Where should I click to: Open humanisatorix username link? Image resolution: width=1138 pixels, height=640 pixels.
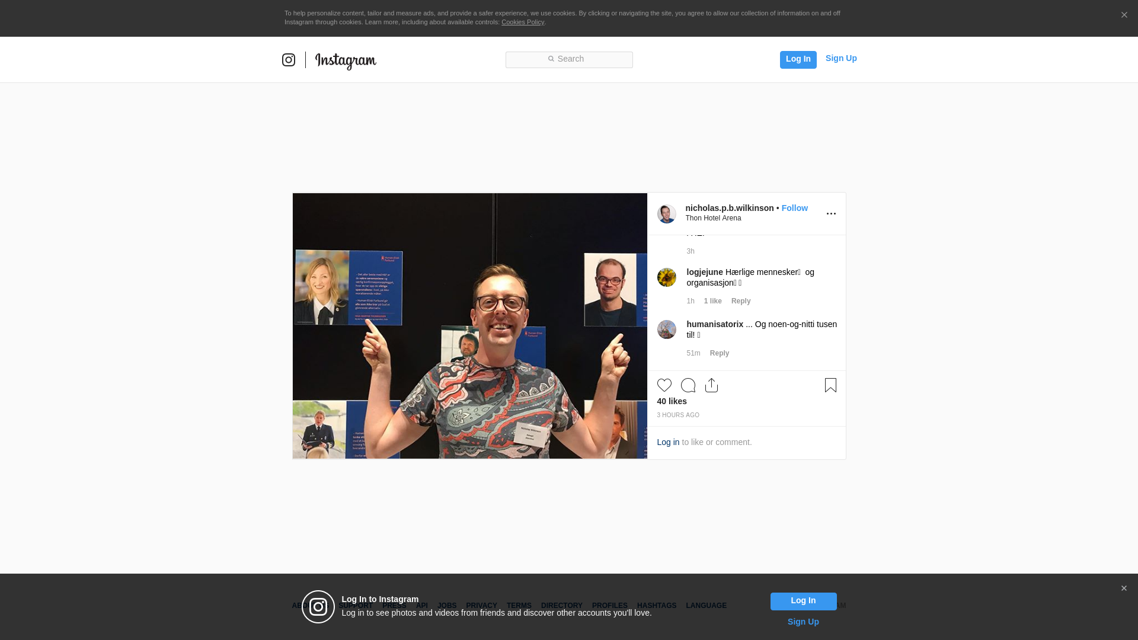click(715, 324)
